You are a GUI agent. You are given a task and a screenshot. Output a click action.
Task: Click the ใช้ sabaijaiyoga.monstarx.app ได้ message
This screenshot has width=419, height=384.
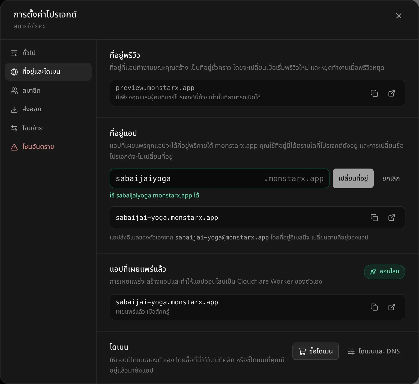point(154,196)
